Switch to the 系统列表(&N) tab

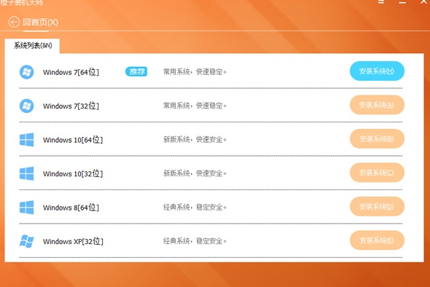click(32, 46)
